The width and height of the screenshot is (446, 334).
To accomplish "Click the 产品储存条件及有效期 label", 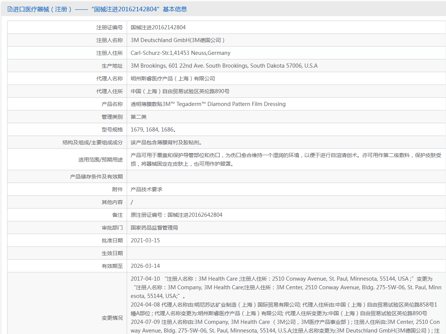I will (x=96, y=177).
